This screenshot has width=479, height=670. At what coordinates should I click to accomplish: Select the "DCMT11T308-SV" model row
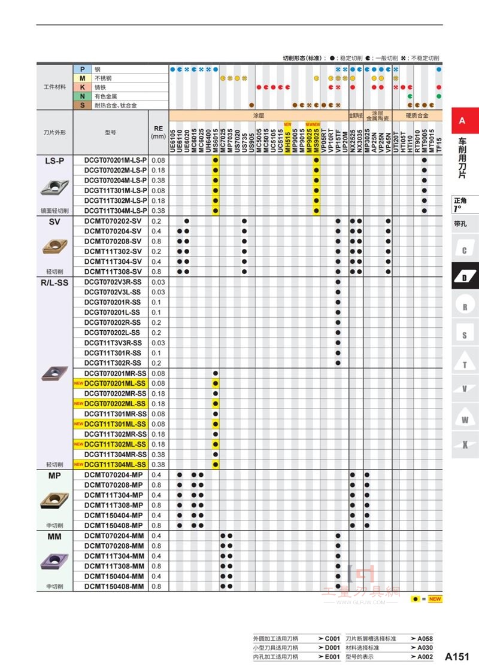pos(113,272)
